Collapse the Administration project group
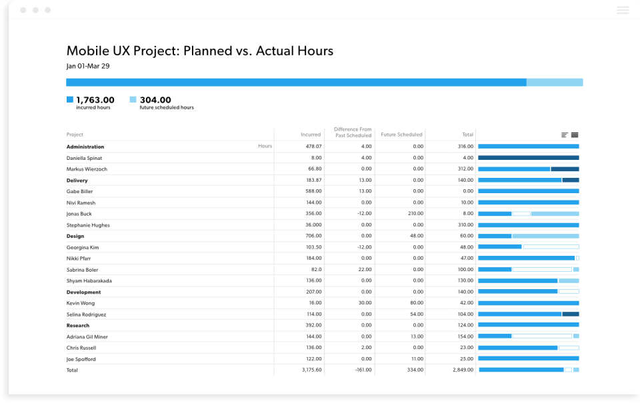 point(84,146)
